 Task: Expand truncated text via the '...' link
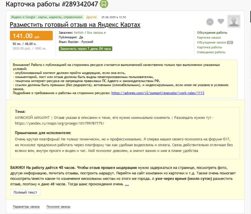[127, 184]
